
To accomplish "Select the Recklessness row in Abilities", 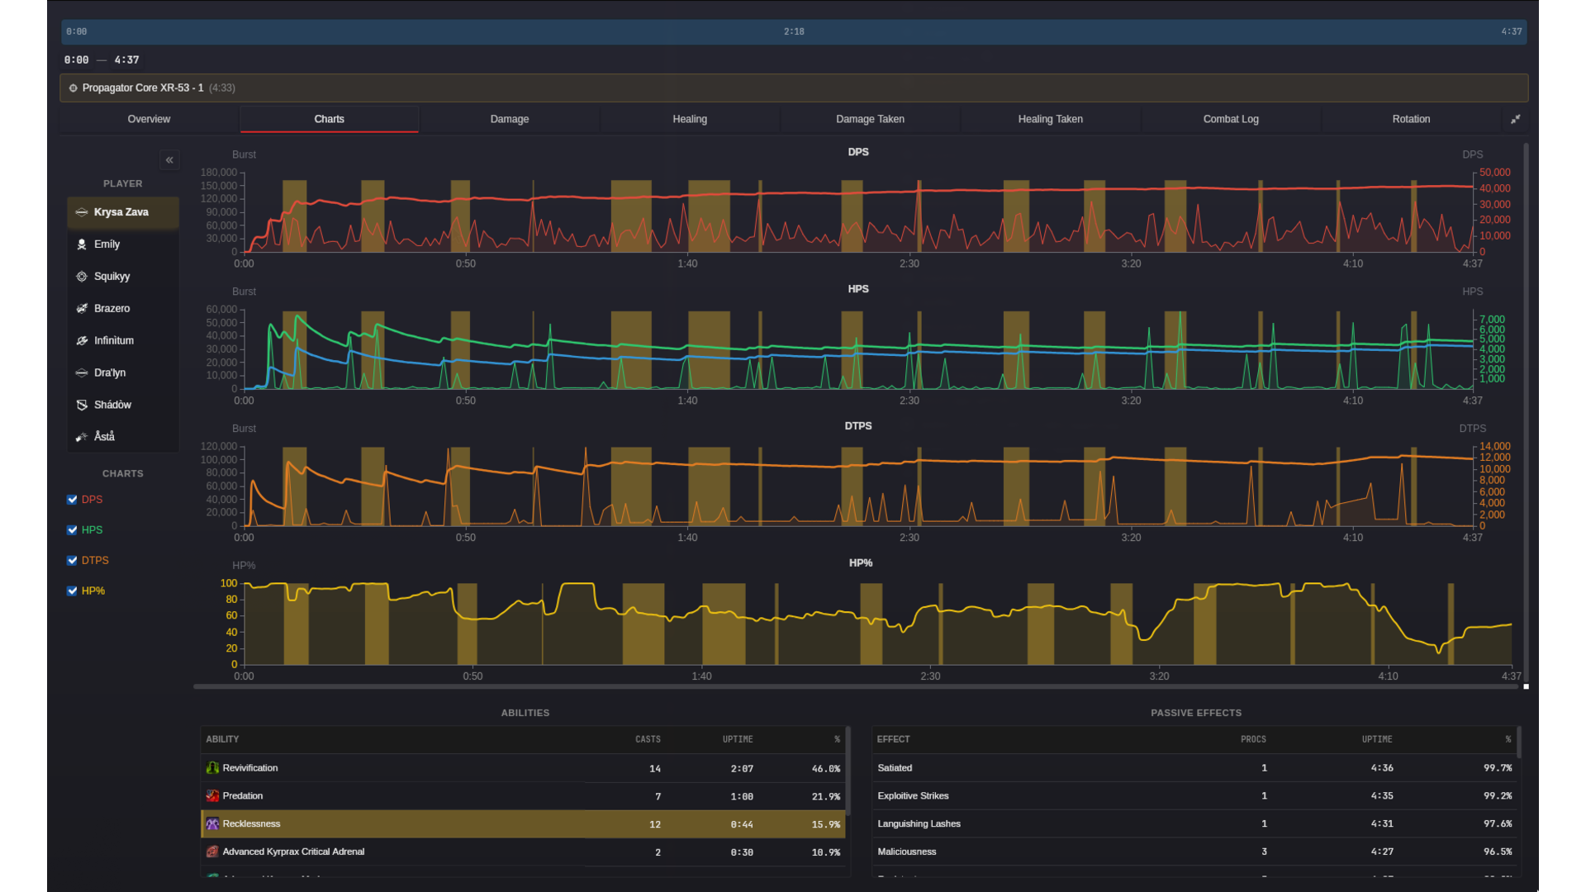I will [x=522, y=823].
